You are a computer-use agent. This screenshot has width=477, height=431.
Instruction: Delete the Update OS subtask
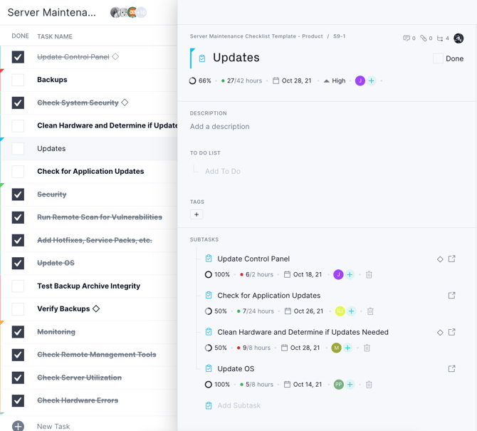pos(369,385)
